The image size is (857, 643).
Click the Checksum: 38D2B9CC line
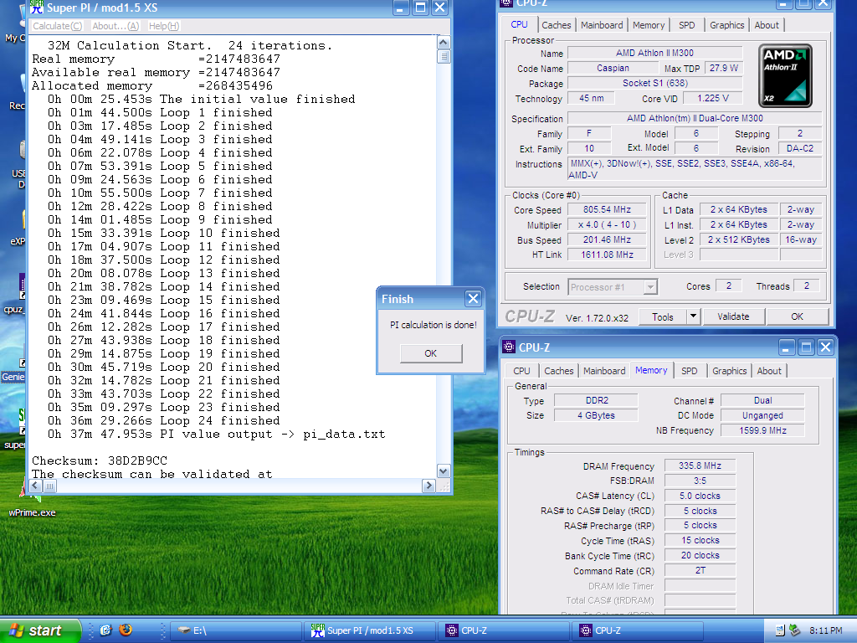100,461
